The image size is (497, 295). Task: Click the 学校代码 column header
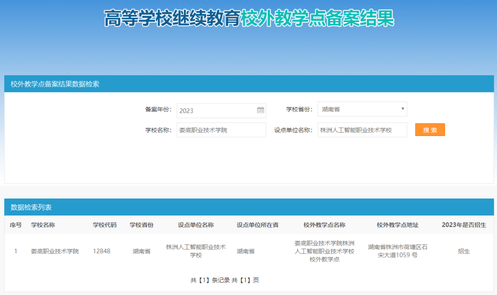[104, 225]
